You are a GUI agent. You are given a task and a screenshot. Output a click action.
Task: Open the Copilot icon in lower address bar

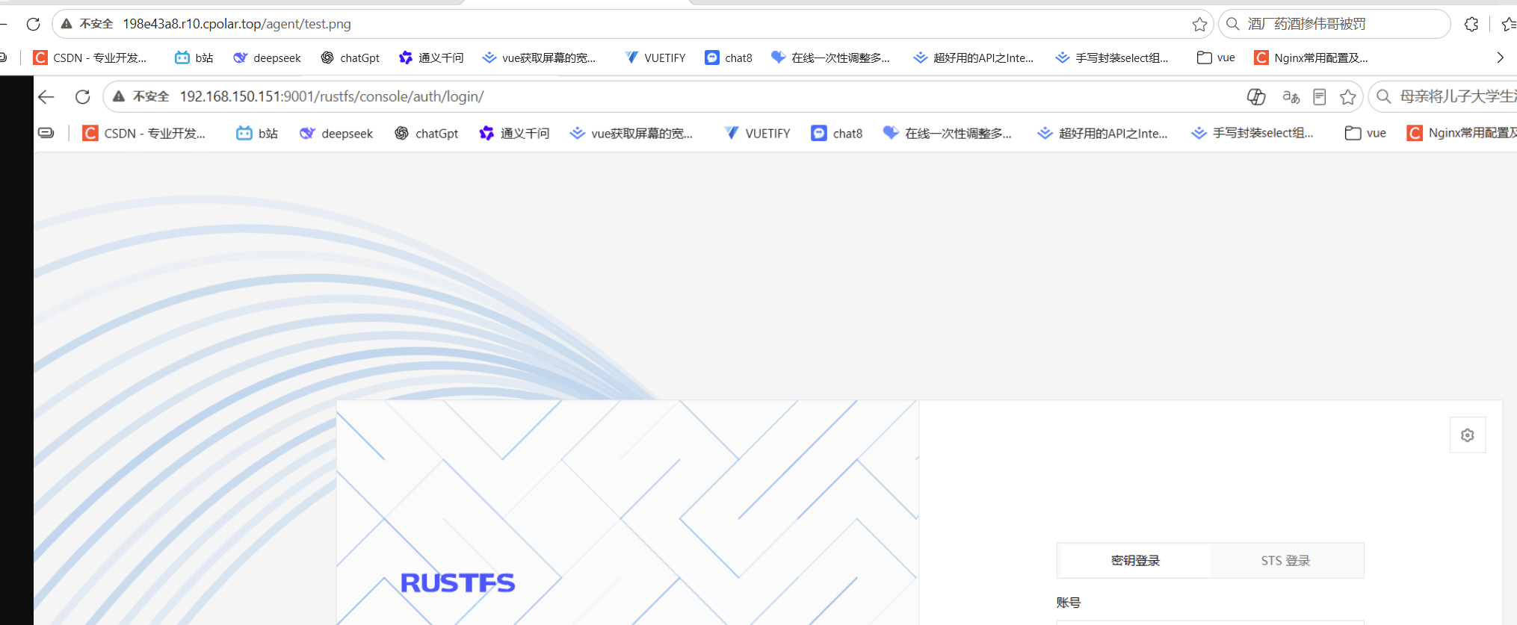click(x=1256, y=96)
